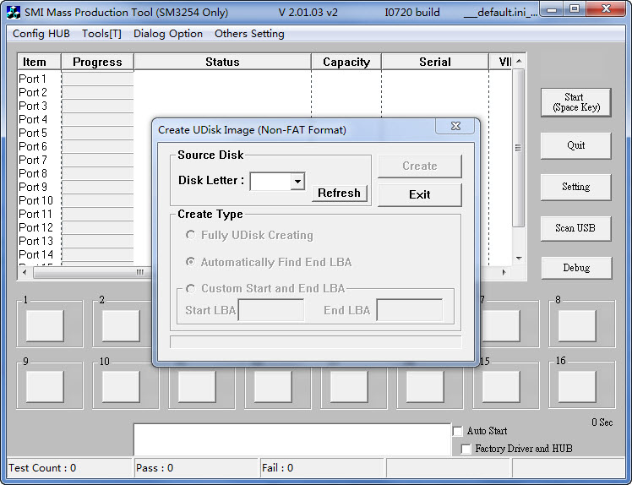Click port slot 10 box
The image size is (632, 485).
pyautogui.click(x=121, y=387)
